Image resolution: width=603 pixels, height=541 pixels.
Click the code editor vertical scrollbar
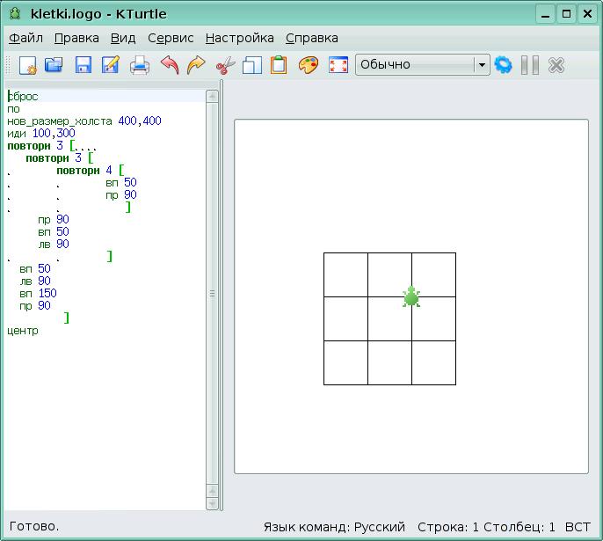coord(212,299)
